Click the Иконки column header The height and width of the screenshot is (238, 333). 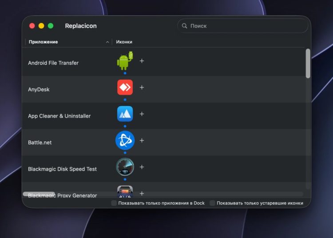[124, 42]
